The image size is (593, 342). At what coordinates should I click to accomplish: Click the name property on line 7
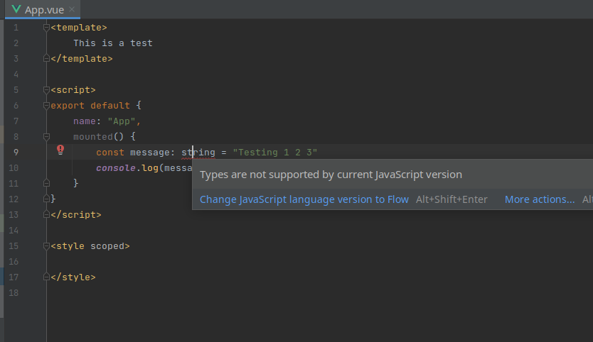tap(84, 121)
